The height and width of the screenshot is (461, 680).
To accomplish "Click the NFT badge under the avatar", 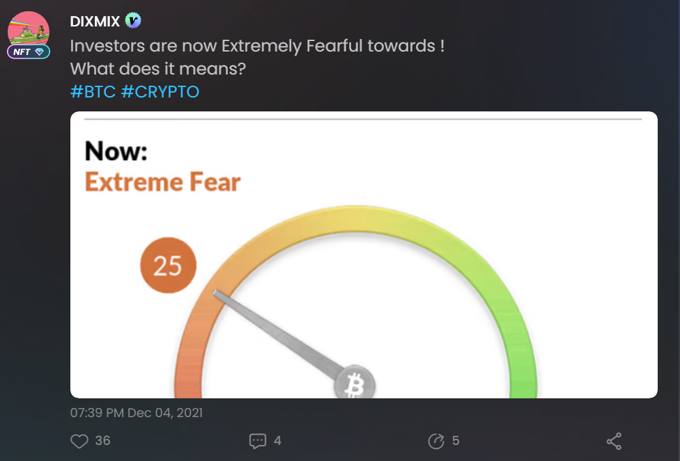I will [29, 52].
